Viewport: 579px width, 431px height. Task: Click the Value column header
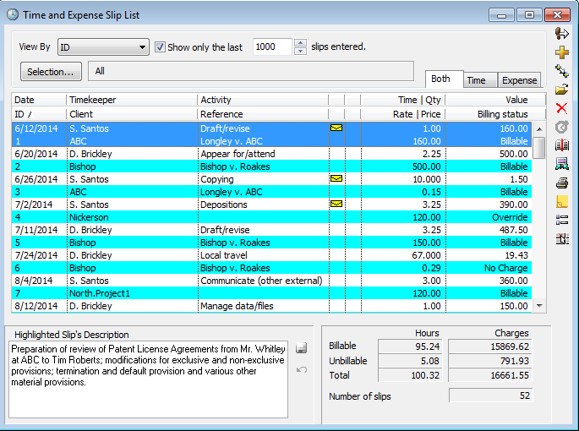495,100
